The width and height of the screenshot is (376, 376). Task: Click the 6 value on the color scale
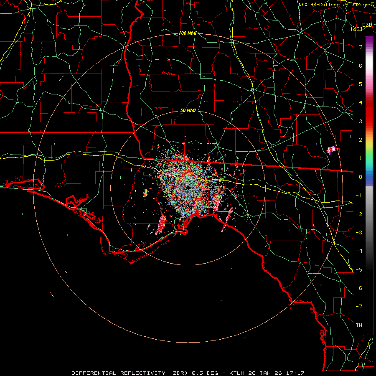click(x=361, y=66)
